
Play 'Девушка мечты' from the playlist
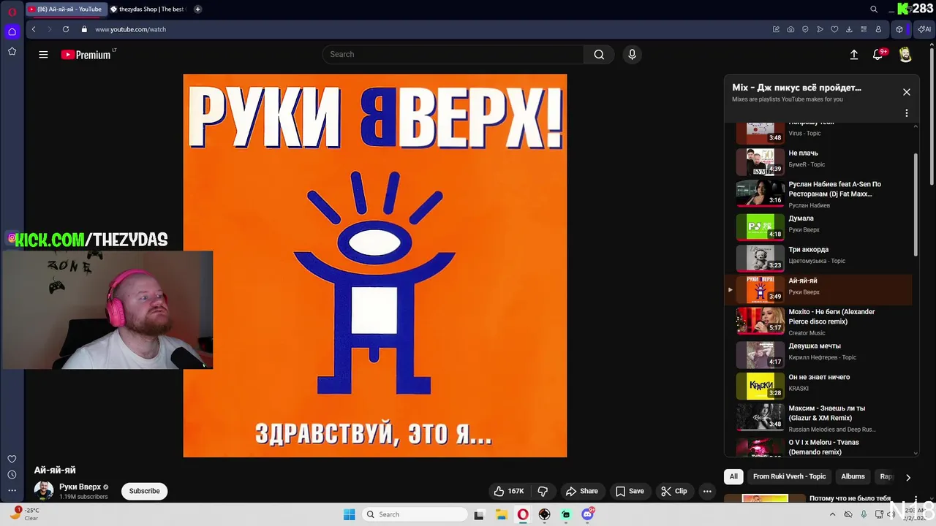coord(819,354)
